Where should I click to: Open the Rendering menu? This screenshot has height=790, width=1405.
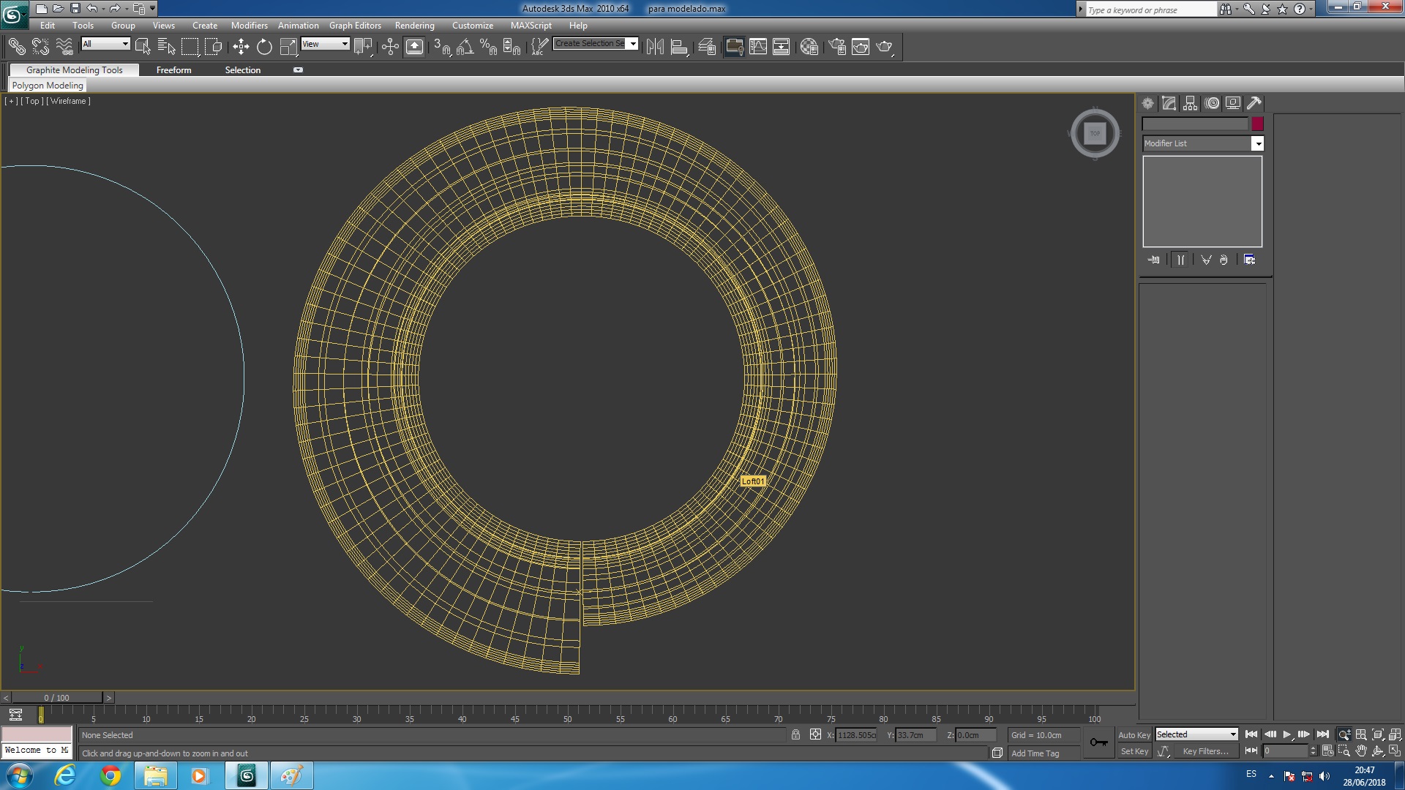[414, 25]
